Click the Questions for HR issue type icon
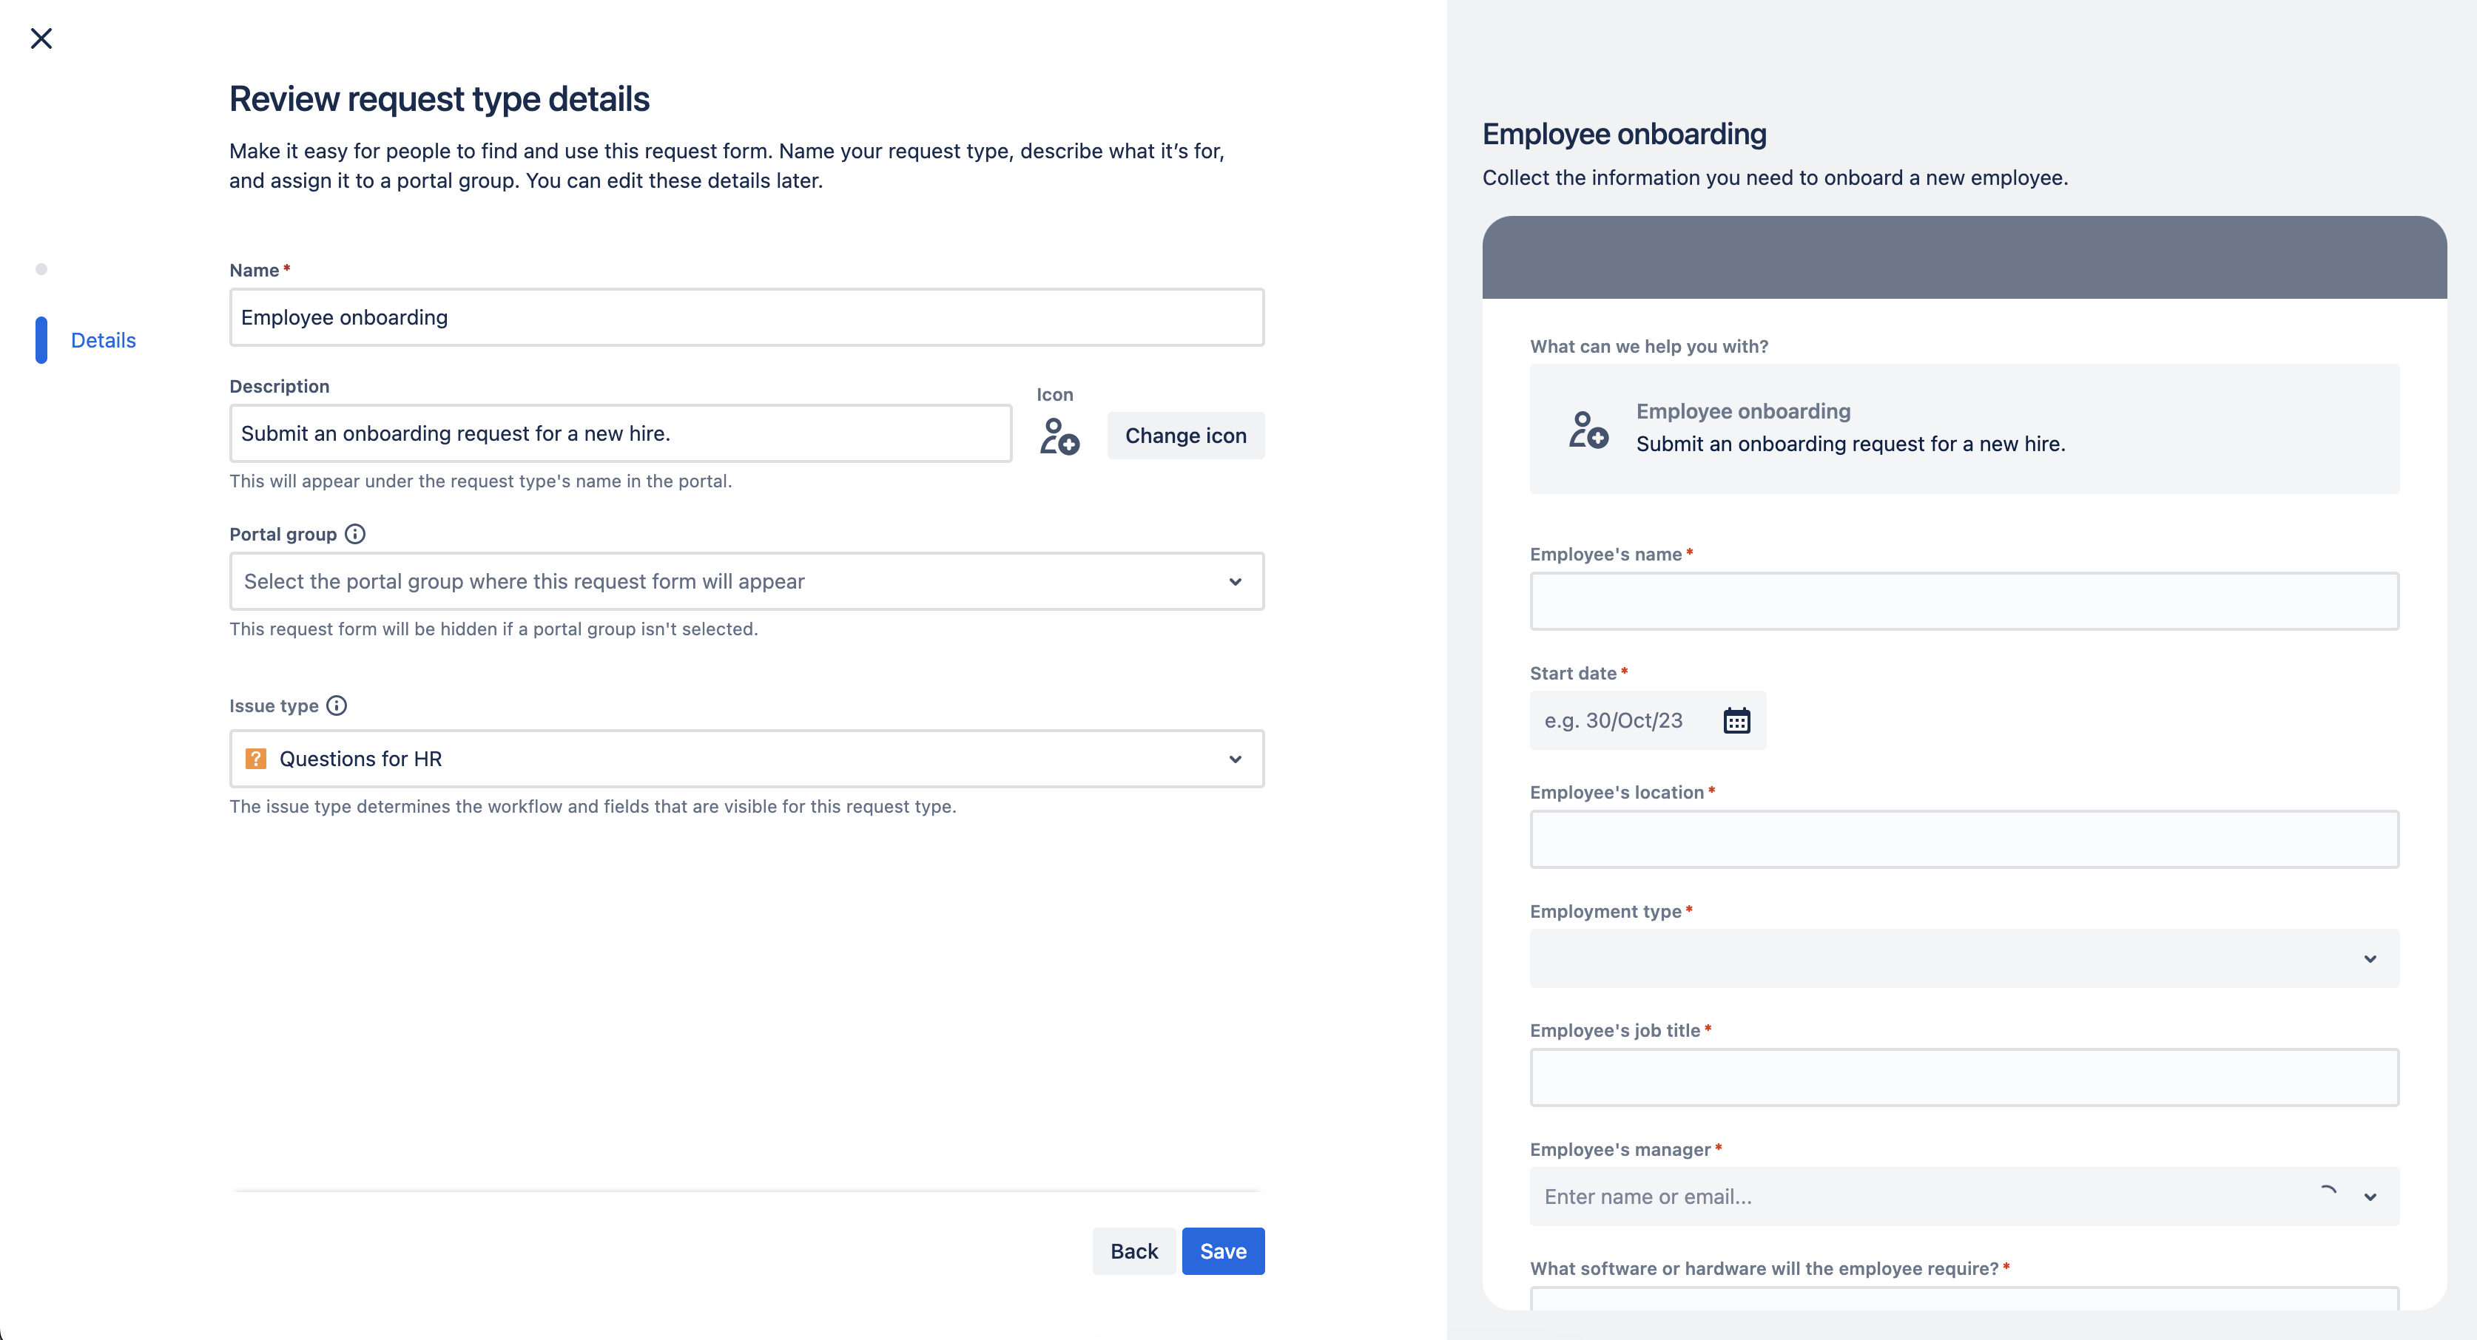The image size is (2477, 1340). point(255,759)
